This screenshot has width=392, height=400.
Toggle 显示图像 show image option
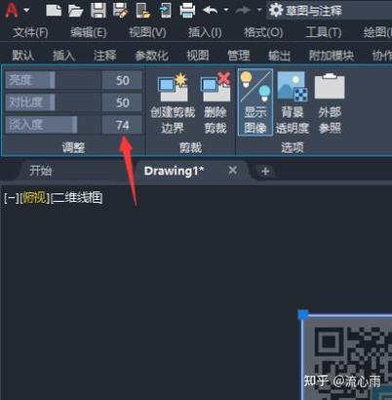coord(255,102)
